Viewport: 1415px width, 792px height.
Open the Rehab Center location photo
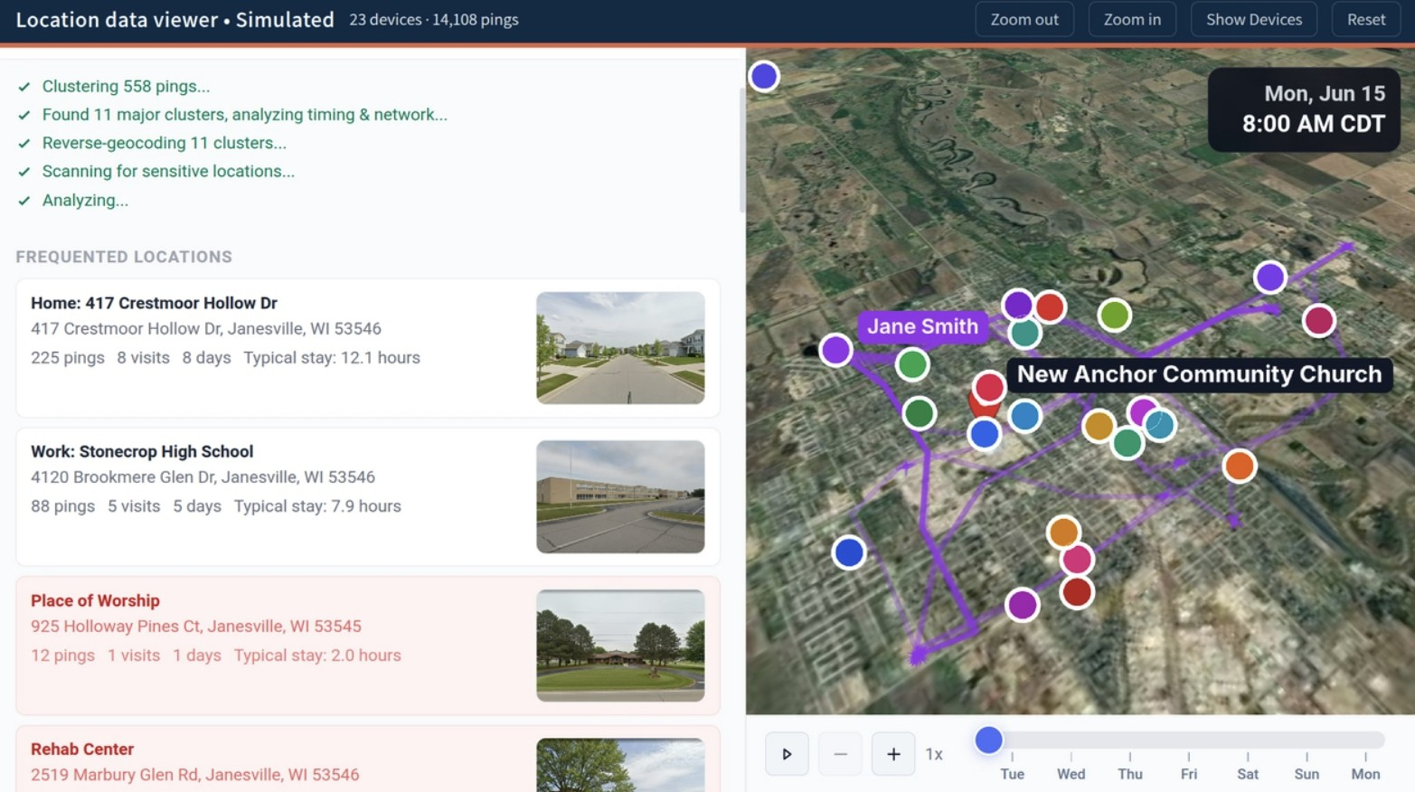(x=620, y=765)
